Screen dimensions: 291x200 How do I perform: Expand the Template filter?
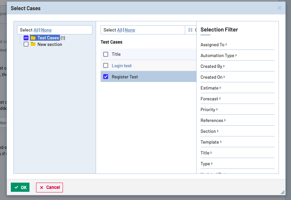point(211,142)
